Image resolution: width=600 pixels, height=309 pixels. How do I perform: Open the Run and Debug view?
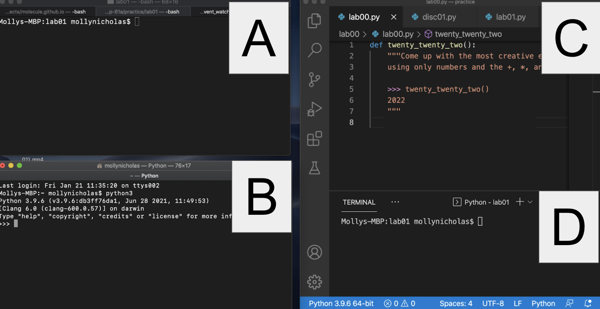[x=315, y=108]
